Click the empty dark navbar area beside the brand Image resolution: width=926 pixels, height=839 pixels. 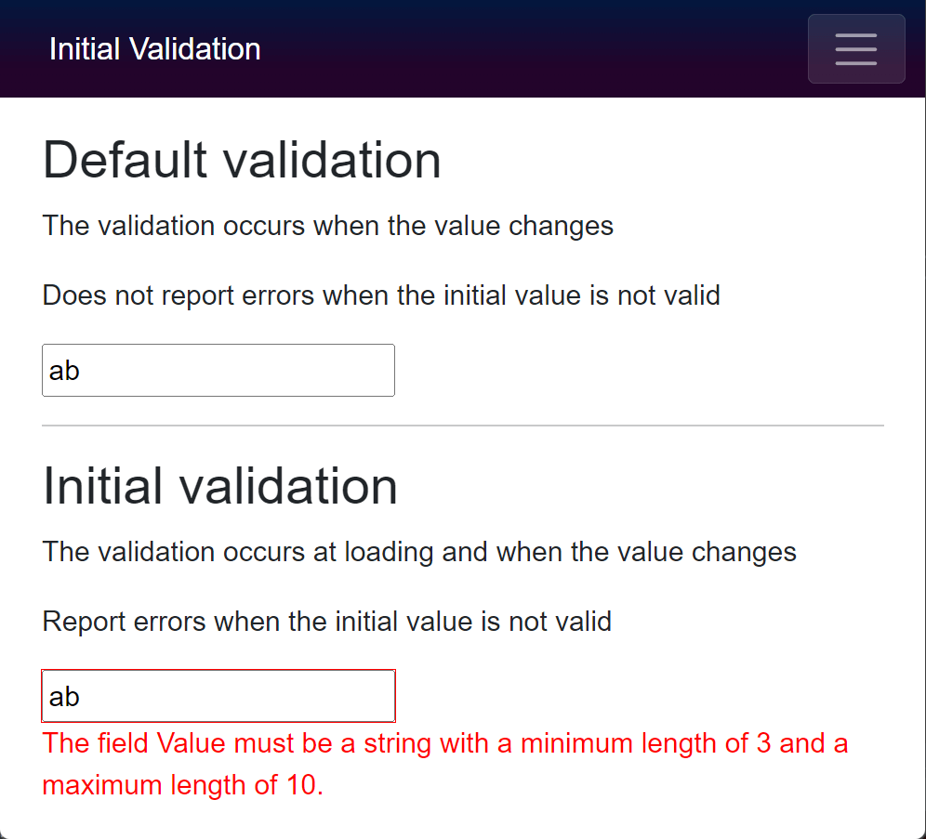click(x=530, y=49)
